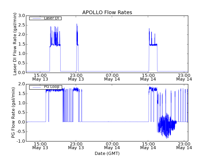Click top plot's 15:00 May 14 tick label
Screen dimensions: 209x157
coord(148,77)
